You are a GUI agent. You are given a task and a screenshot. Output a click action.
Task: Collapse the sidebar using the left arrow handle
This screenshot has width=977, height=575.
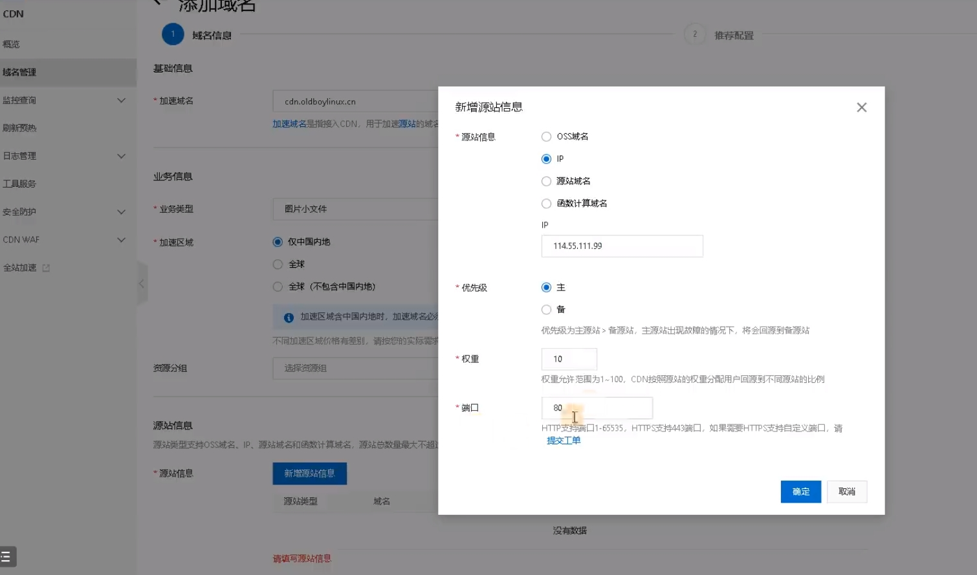tap(142, 283)
